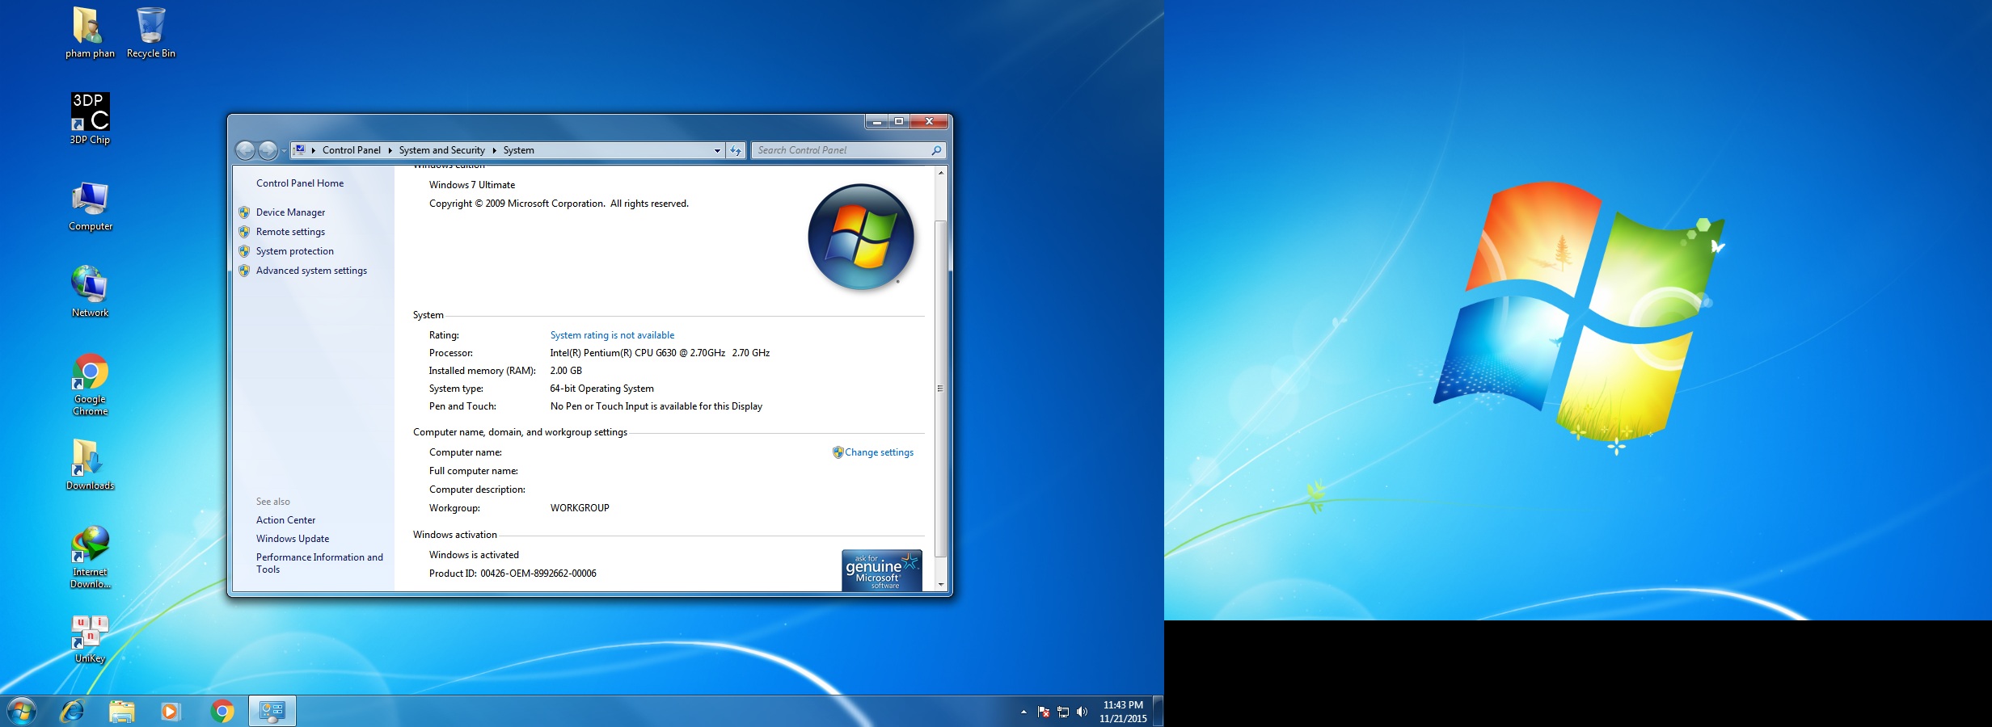Launch UniKey from the desktop
Screen dimensions: 1992x727
90,632
